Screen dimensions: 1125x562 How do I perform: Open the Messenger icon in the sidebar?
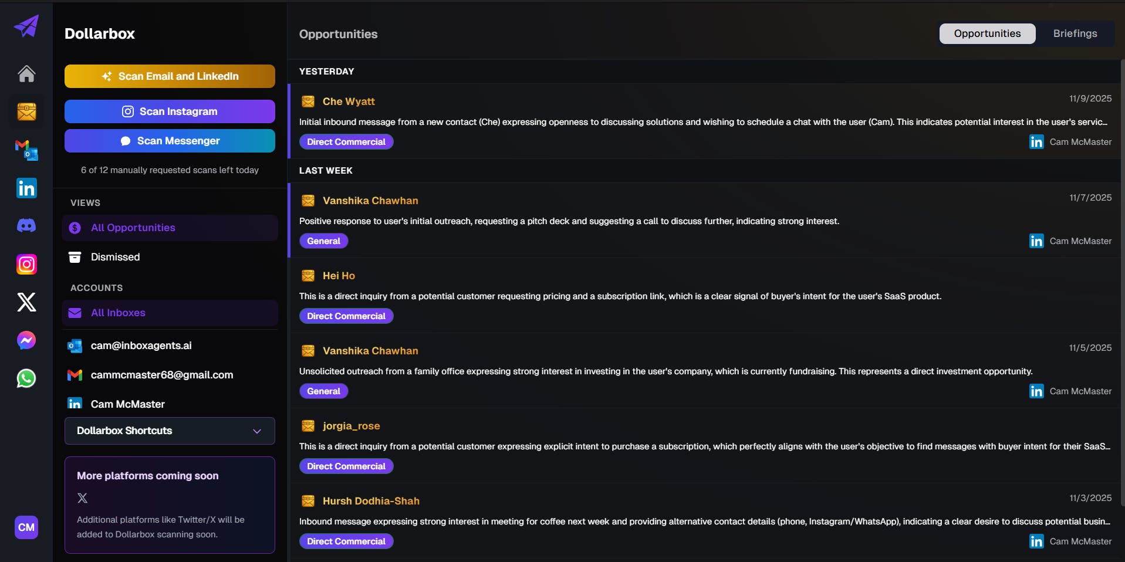tap(26, 340)
